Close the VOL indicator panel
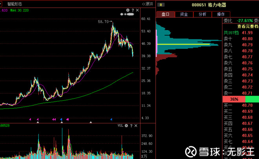Screen dimensions: 259x159 coord(136,126)
